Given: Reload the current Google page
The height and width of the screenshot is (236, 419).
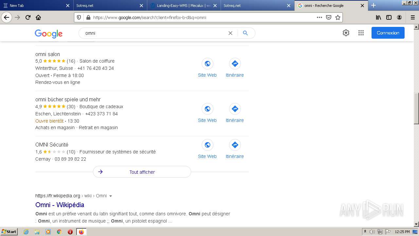Looking at the screenshot, I should point(28,17).
